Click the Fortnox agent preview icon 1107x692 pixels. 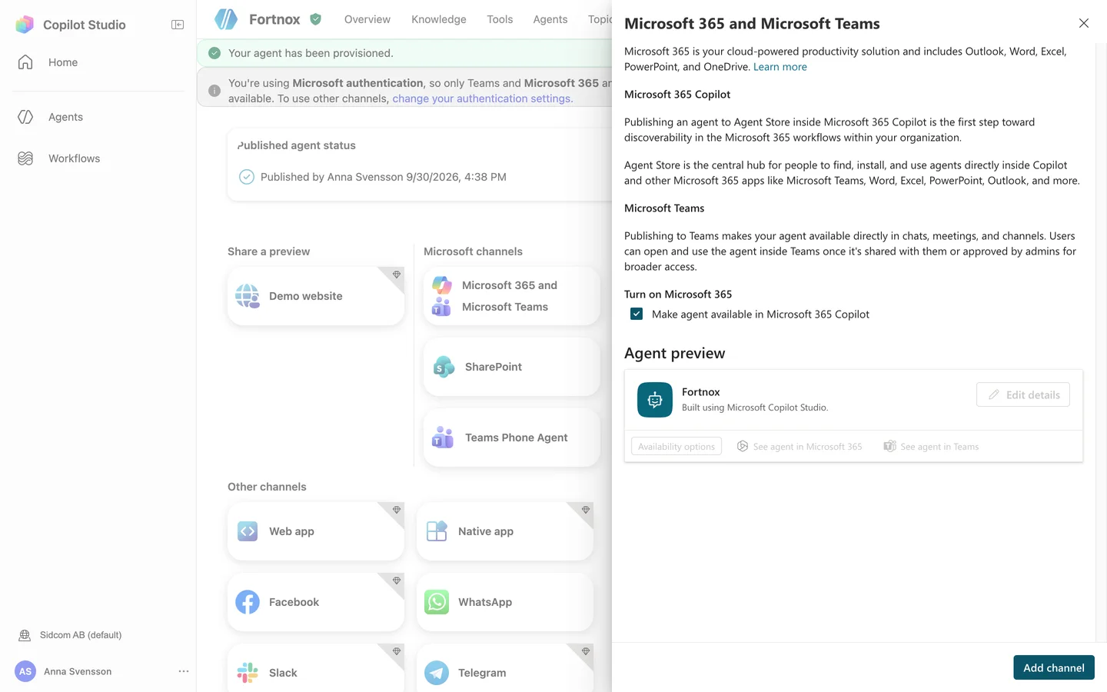click(655, 400)
